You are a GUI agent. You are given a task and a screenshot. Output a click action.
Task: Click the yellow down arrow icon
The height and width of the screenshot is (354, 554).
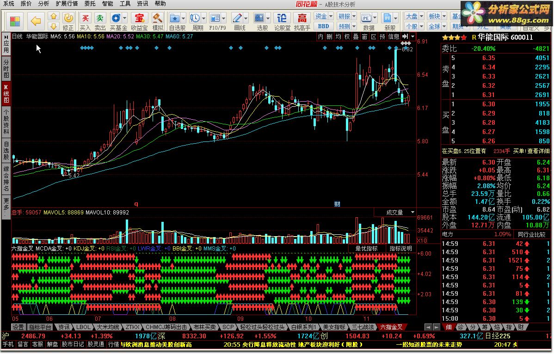pyautogui.click(x=53, y=26)
